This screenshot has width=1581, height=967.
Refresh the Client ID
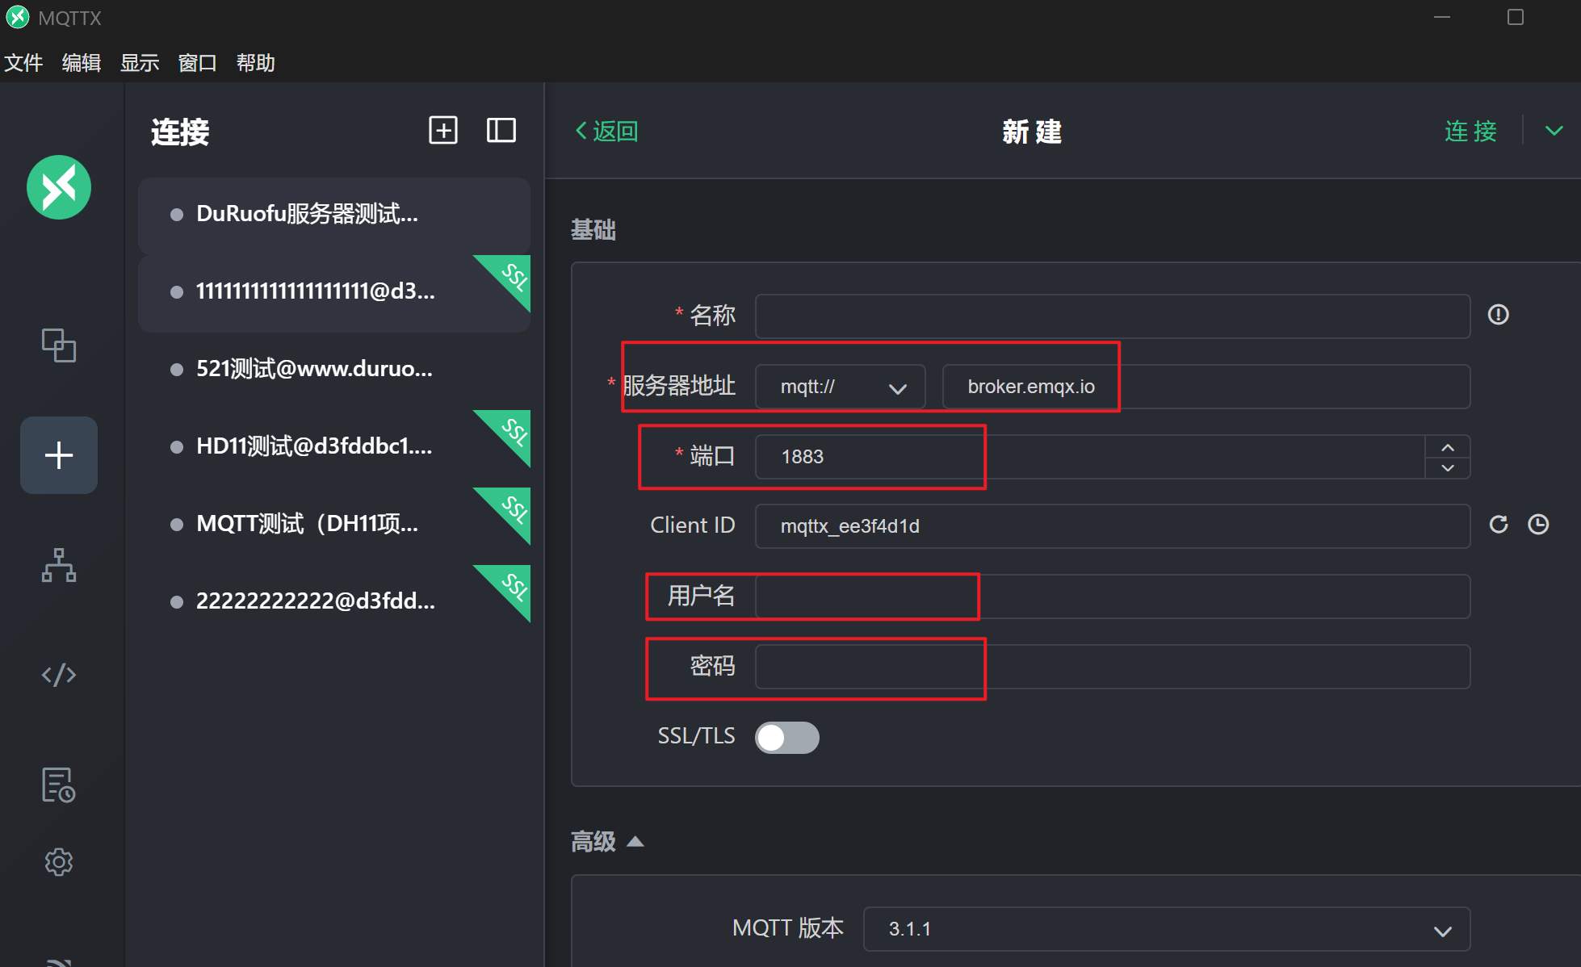point(1499,525)
